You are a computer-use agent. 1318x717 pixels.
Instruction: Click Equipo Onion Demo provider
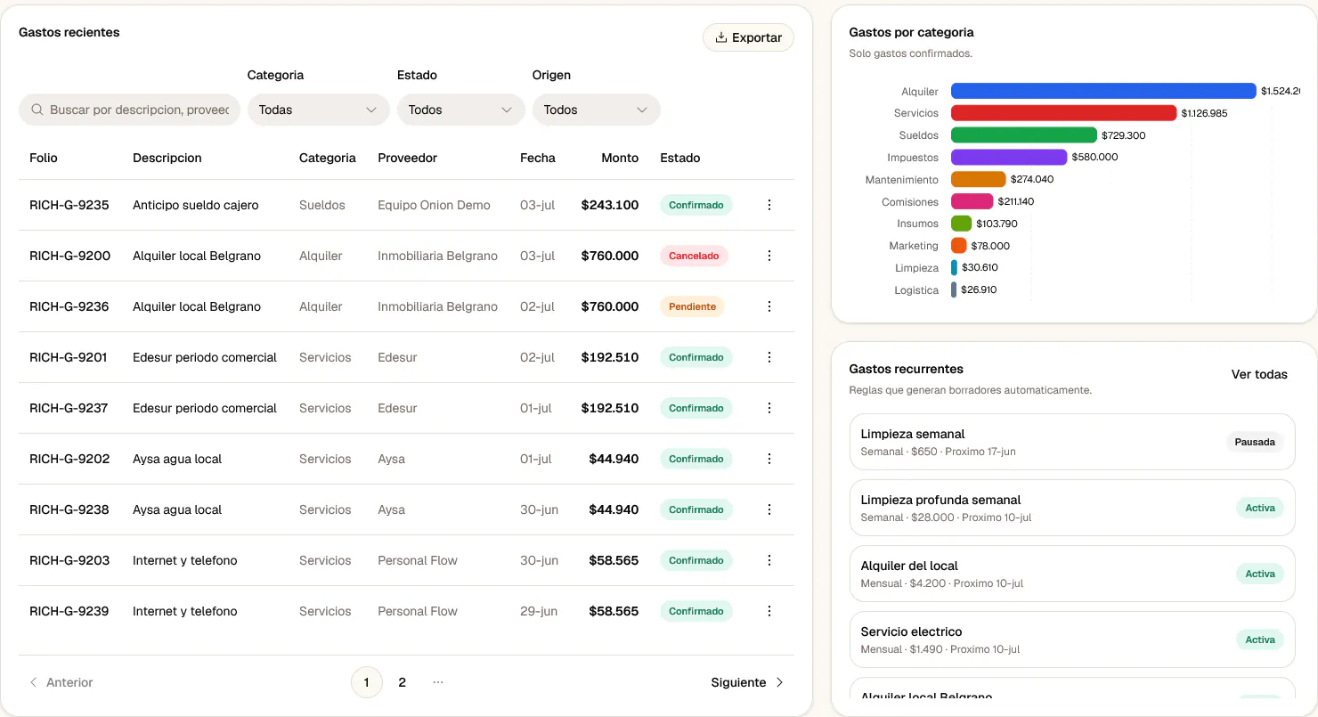(x=434, y=205)
